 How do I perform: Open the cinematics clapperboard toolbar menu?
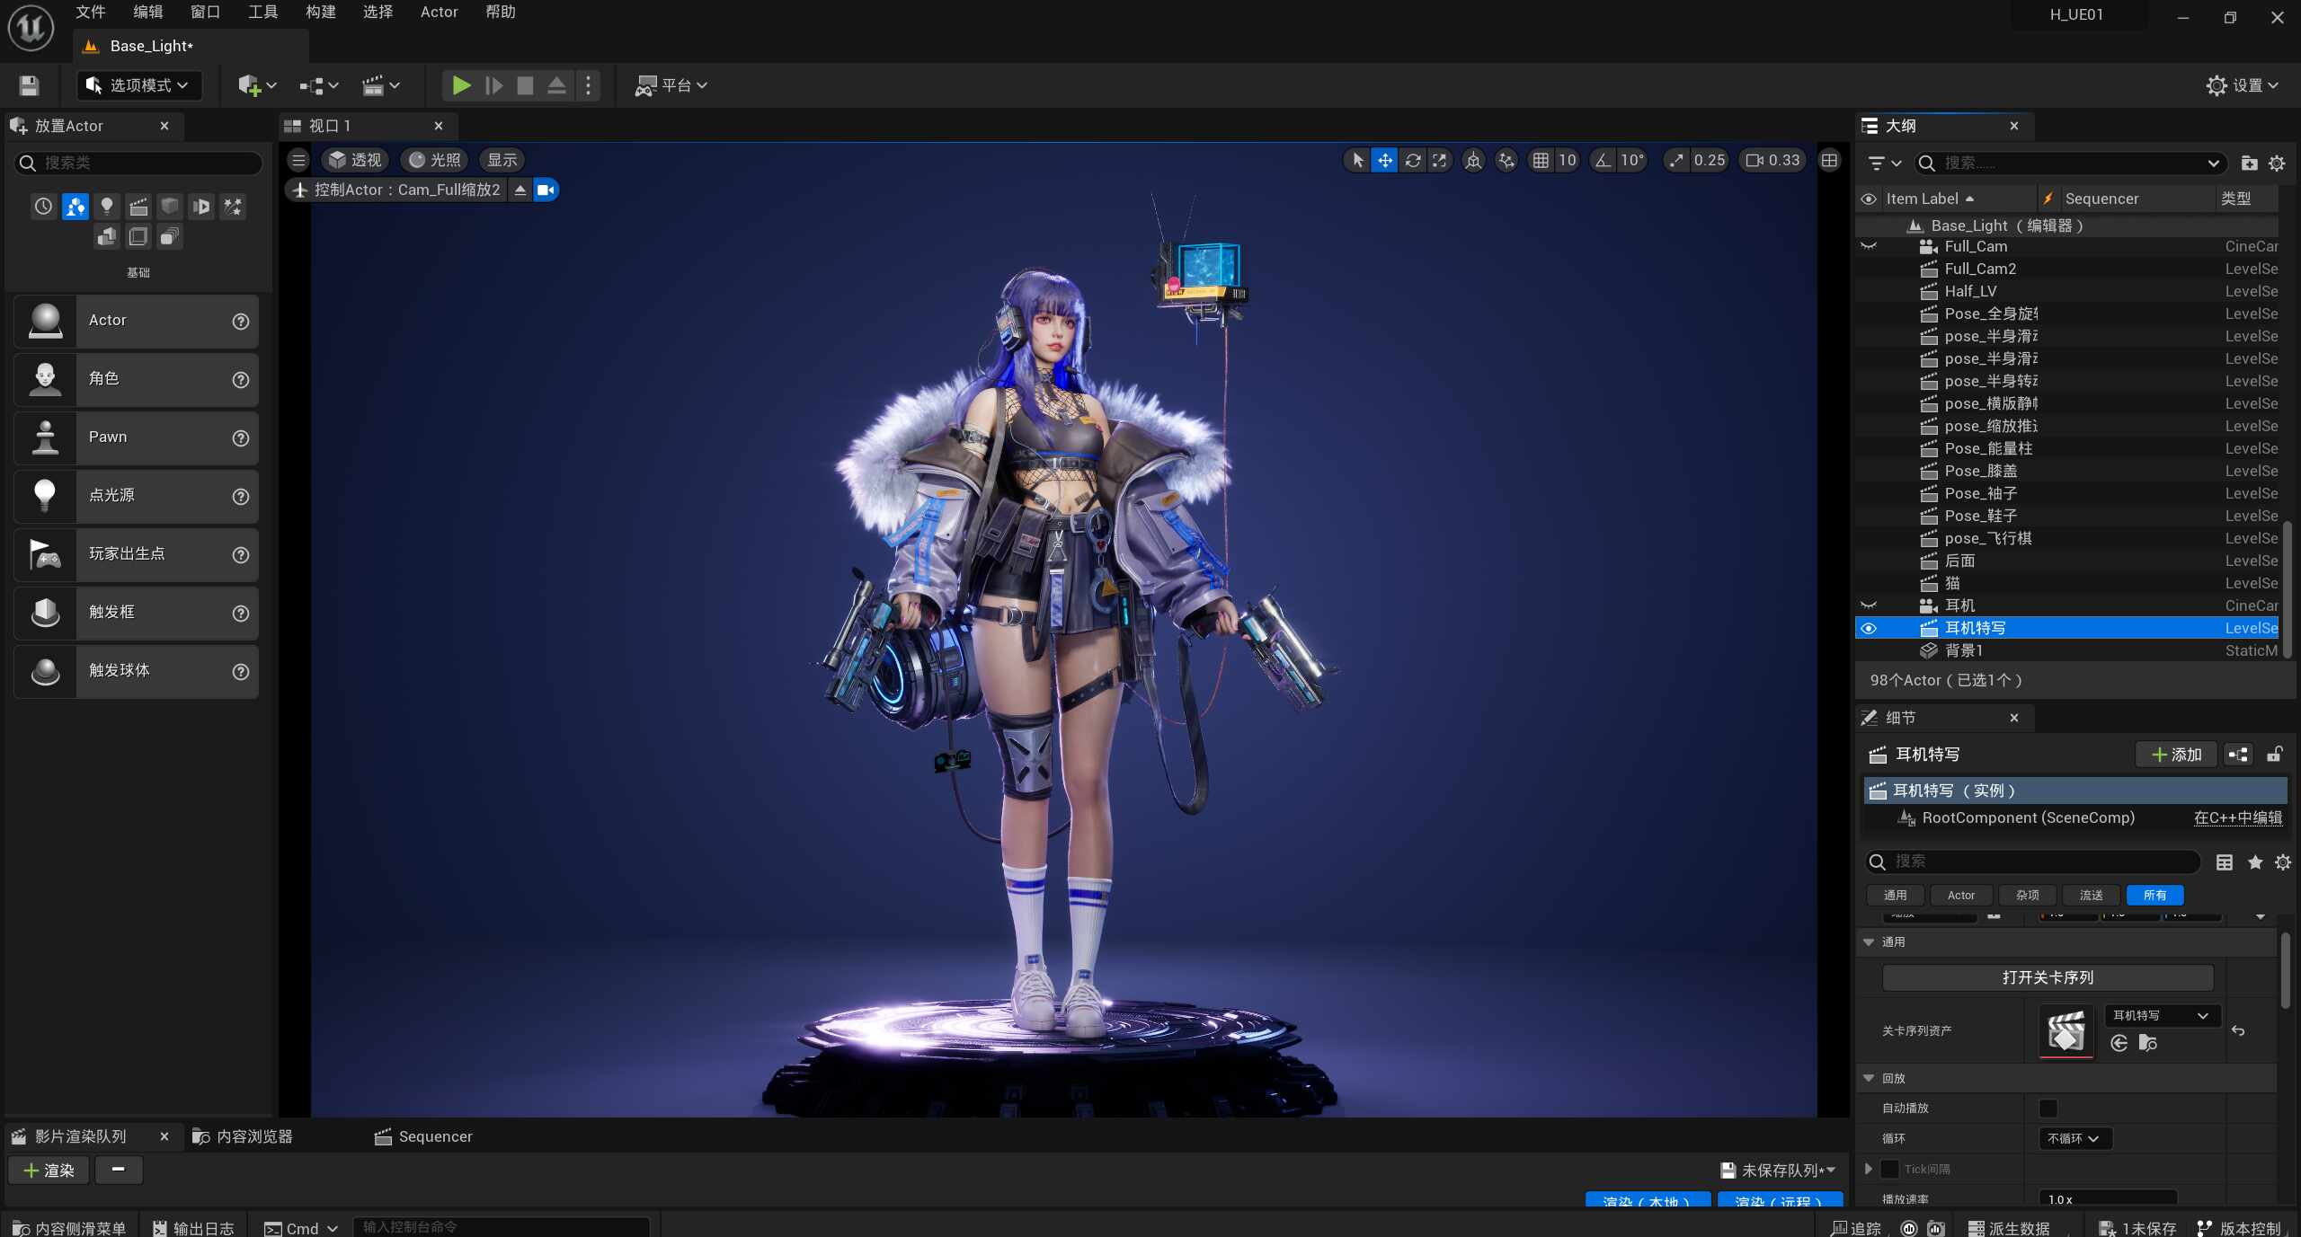[x=381, y=85]
